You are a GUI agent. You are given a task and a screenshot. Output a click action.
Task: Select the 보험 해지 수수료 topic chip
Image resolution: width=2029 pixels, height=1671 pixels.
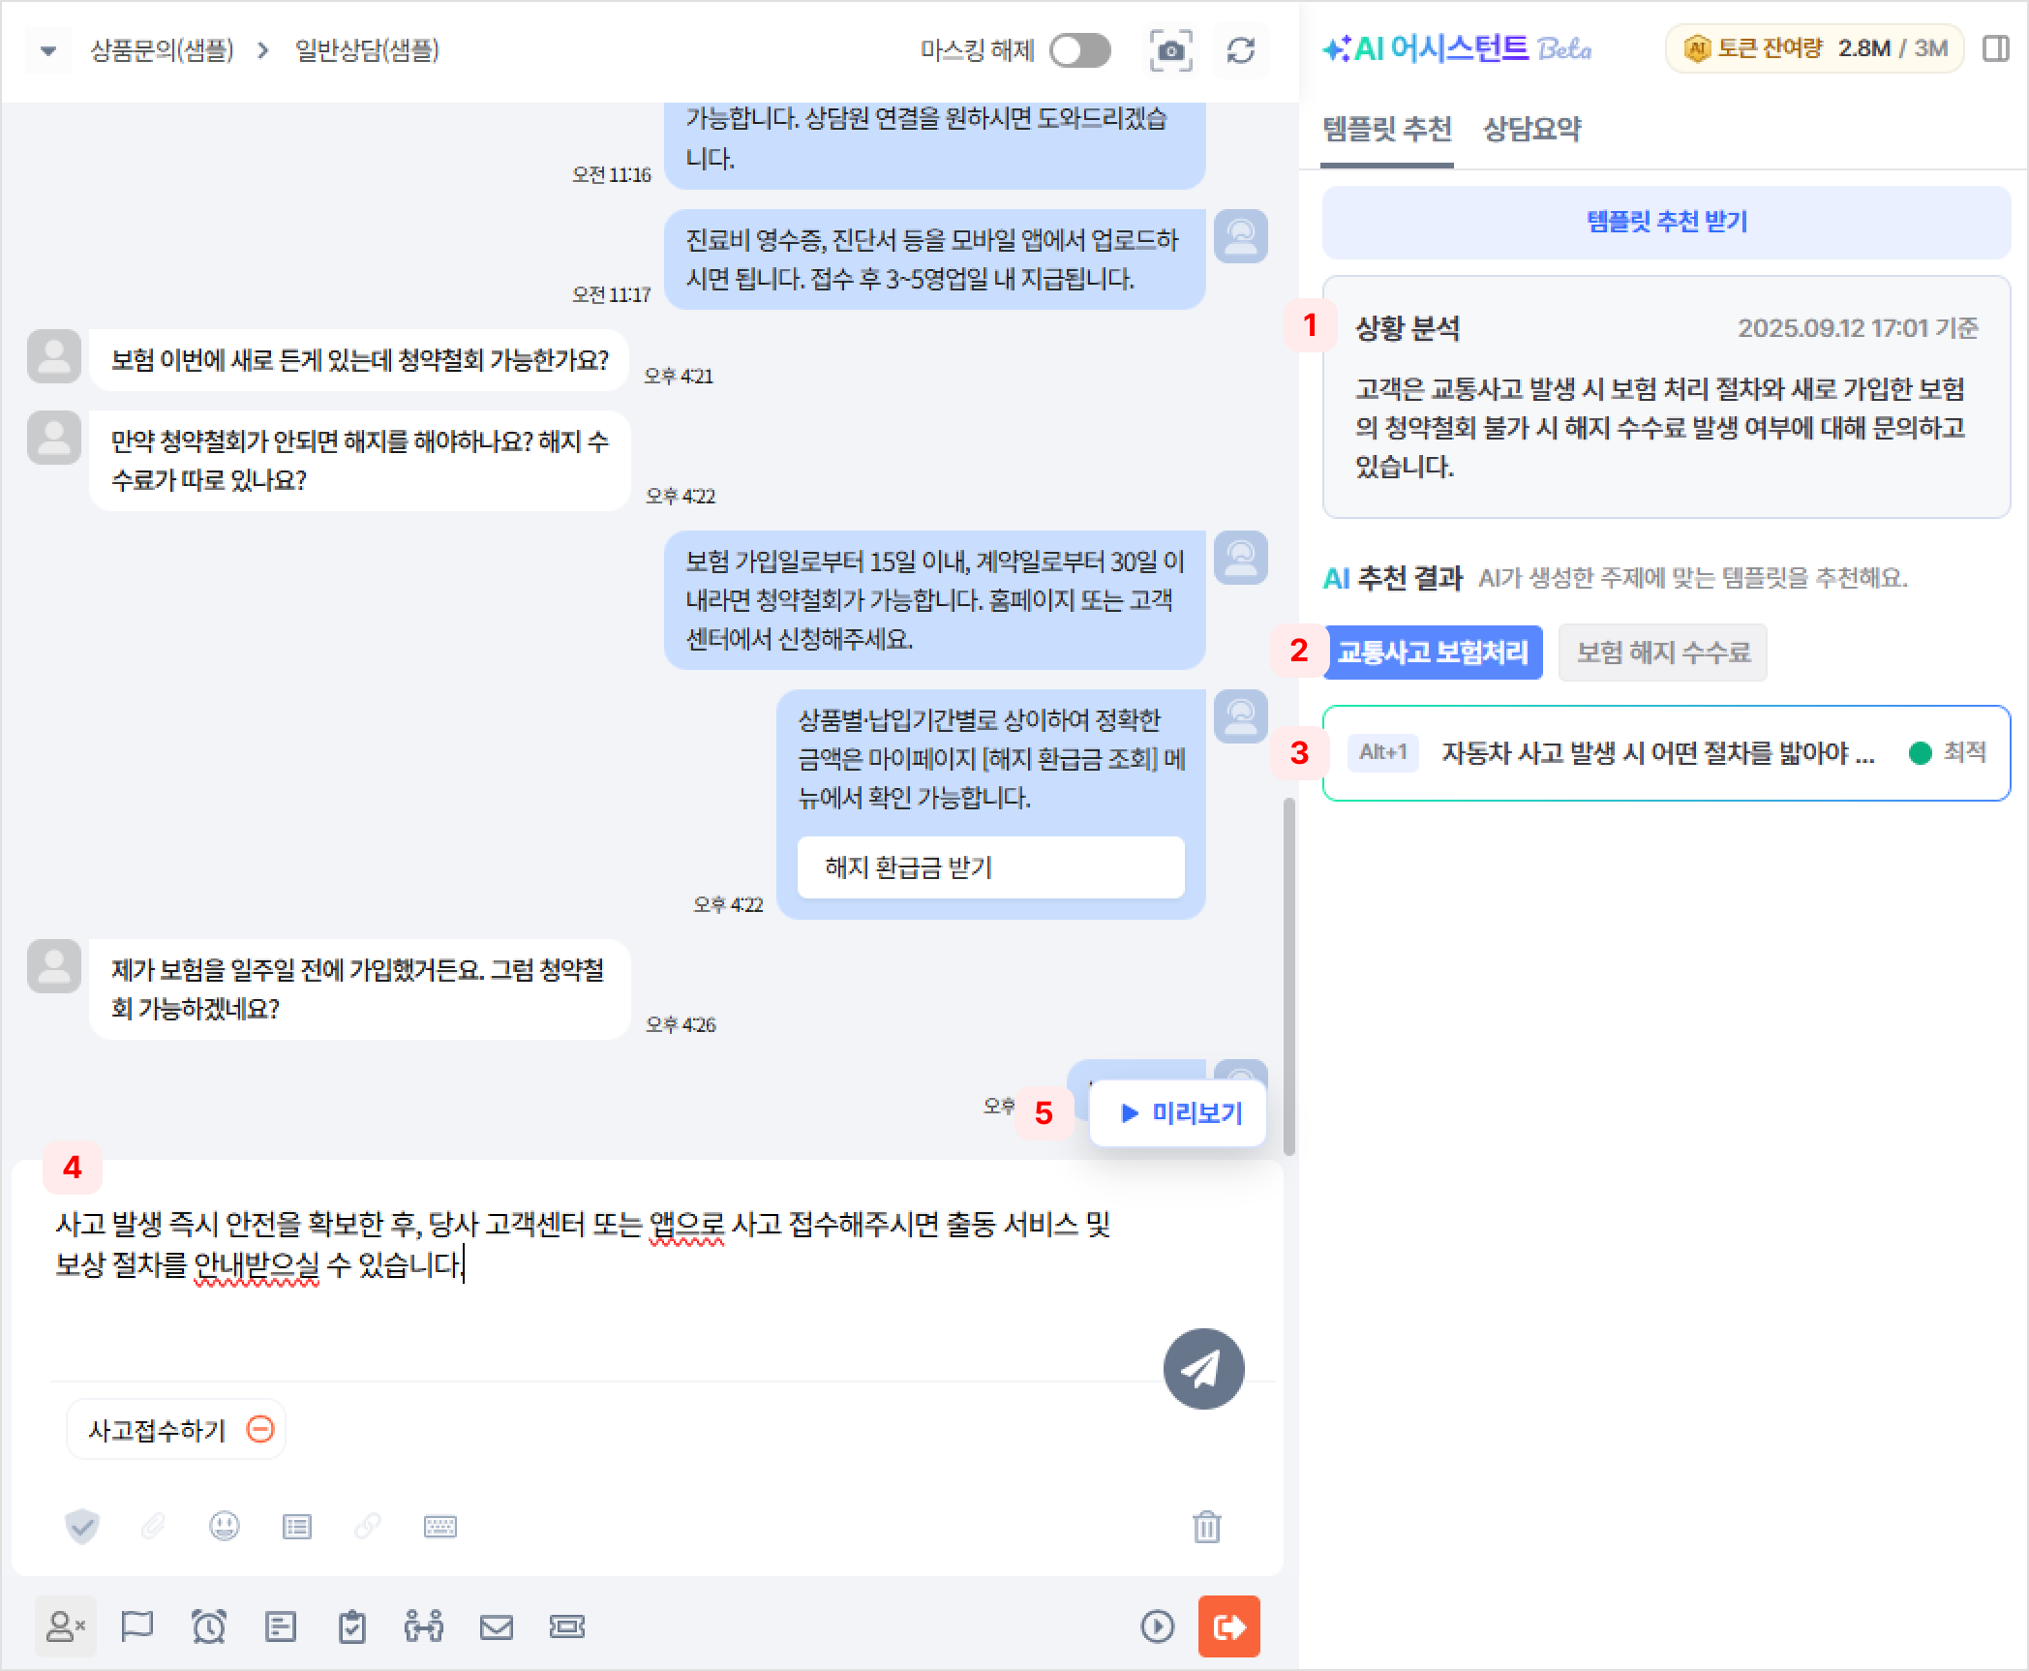click(x=1662, y=653)
